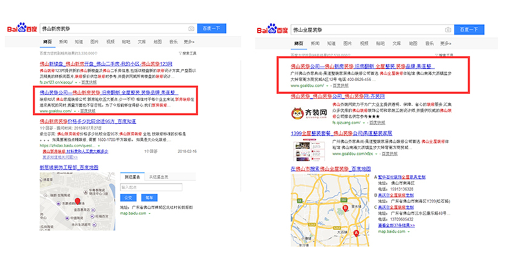The width and height of the screenshot is (515, 272).
Task: Click the 百度一下 button for the 佛山新房装修 search
Action: pos(212,28)
